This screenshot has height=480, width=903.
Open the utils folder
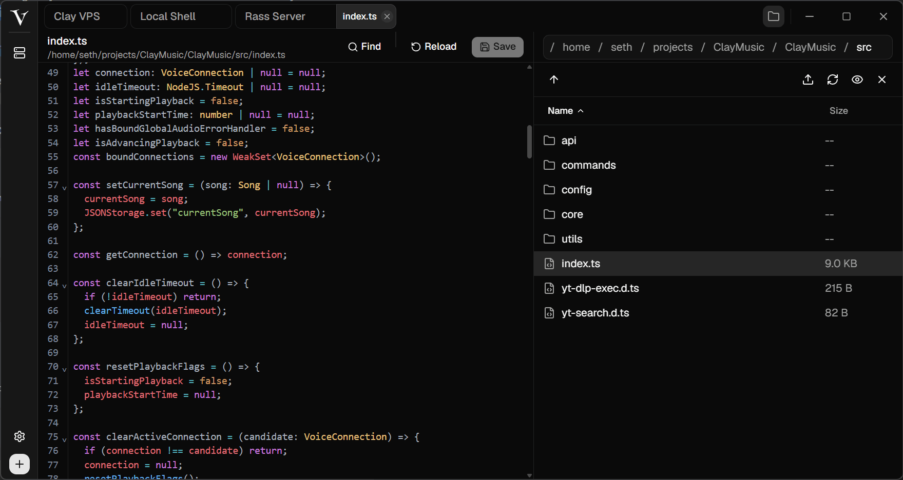pyautogui.click(x=718, y=239)
